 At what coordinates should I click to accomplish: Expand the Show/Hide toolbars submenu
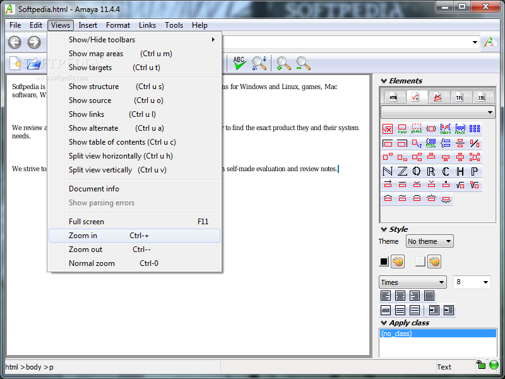pyautogui.click(x=134, y=40)
